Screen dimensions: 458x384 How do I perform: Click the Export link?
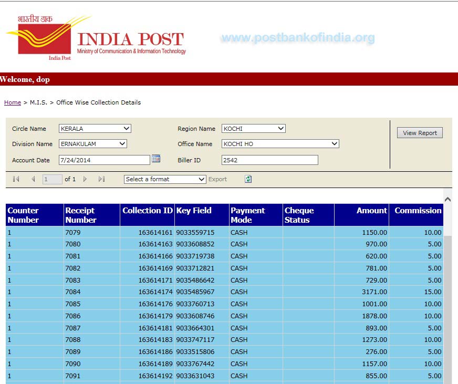click(218, 179)
